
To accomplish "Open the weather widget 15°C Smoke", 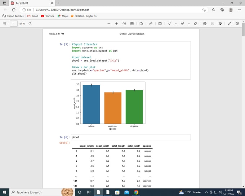I will click(190, 192).
